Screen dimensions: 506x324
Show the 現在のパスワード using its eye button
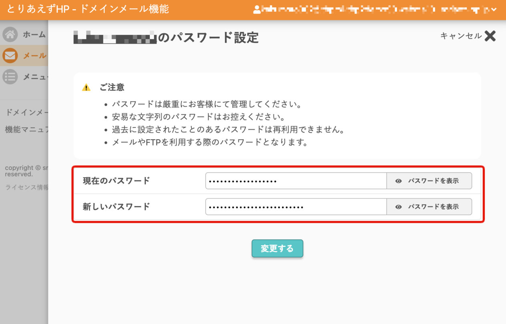coord(429,181)
